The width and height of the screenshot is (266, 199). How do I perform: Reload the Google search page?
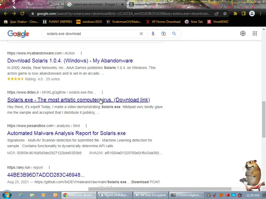pyautogui.click(x=22, y=13)
